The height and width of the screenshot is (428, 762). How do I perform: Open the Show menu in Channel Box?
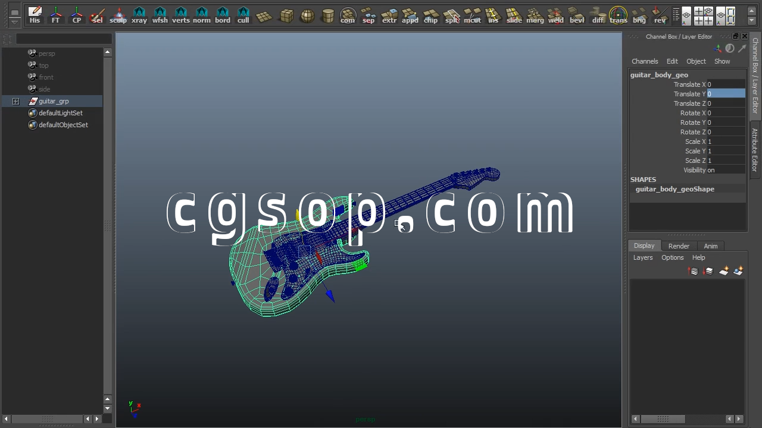point(722,61)
